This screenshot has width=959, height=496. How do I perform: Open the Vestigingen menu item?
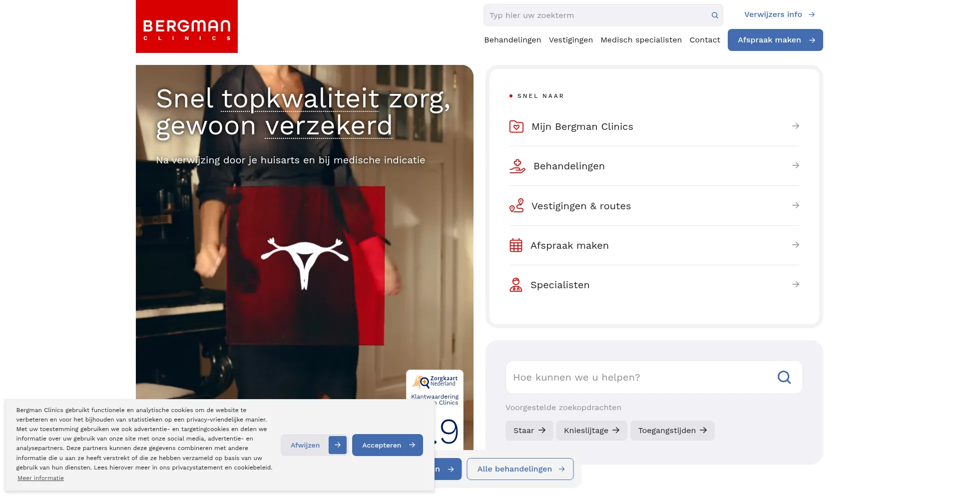coord(571,40)
